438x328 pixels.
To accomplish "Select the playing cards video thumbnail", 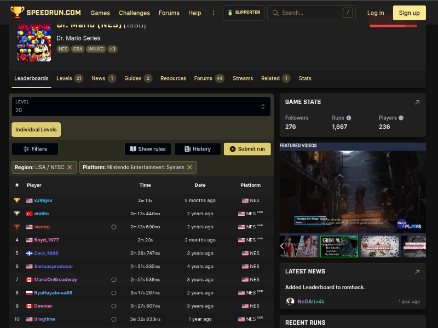I will (x=379, y=246).
